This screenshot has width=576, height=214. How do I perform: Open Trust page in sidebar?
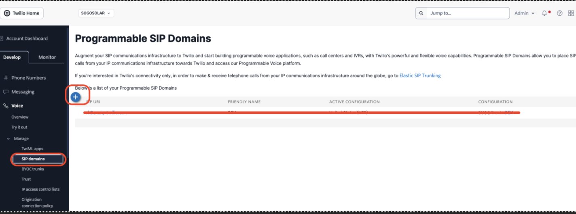[x=26, y=179]
